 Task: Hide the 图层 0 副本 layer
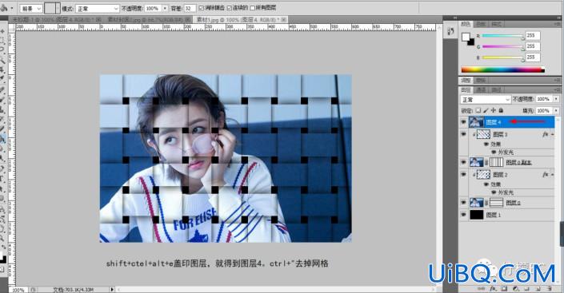pos(464,162)
